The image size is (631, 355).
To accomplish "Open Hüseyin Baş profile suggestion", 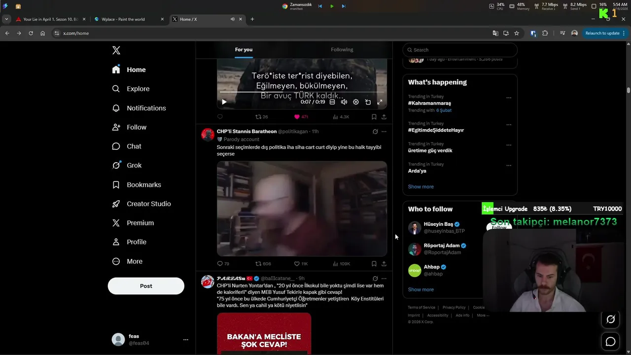I will coord(438,224).
